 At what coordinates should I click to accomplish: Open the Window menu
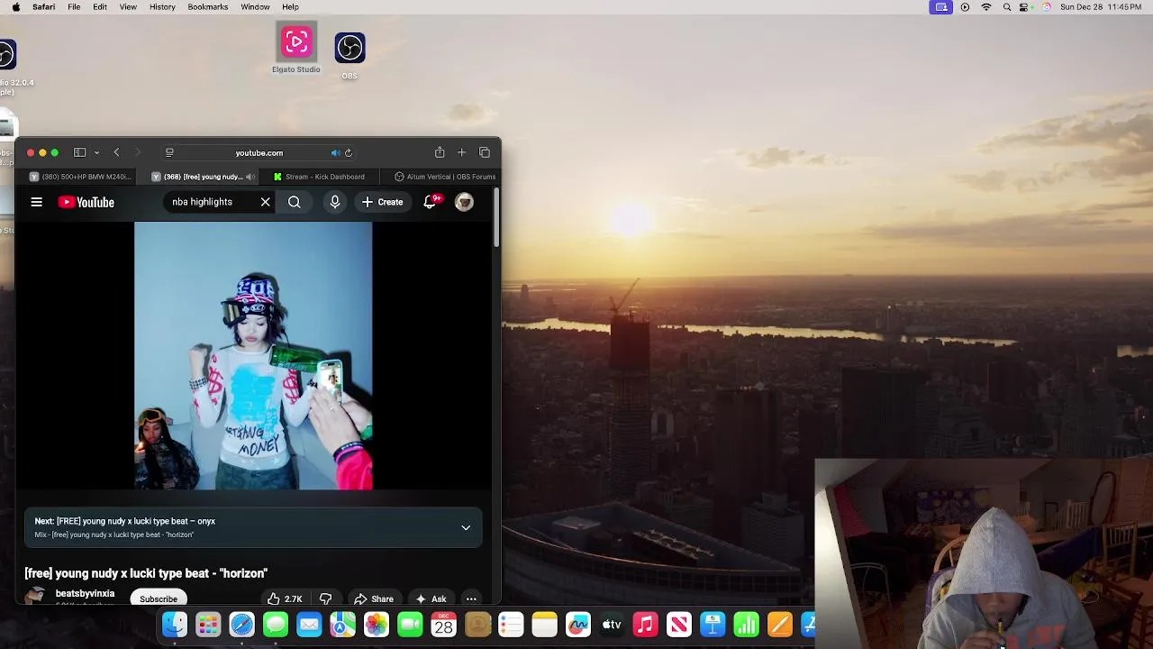pyautogui.click(x=255, y=7)
